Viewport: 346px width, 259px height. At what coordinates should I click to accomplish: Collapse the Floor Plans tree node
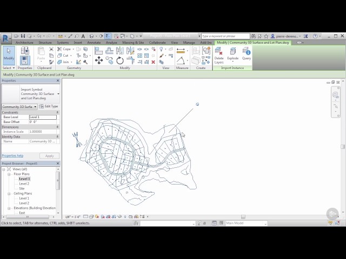[9, 174]
